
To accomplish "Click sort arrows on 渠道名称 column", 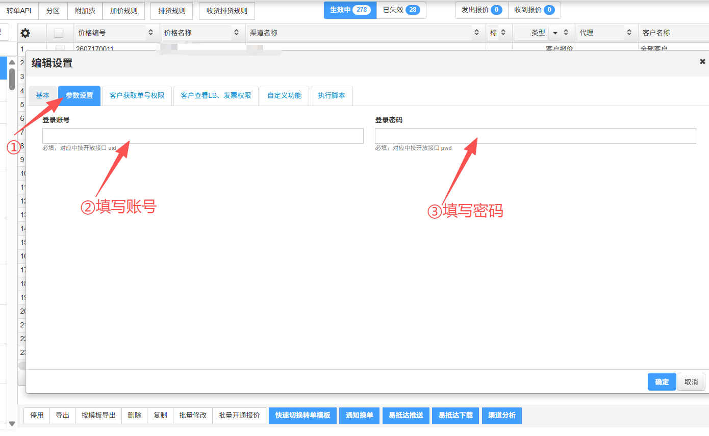I will 476,33.
